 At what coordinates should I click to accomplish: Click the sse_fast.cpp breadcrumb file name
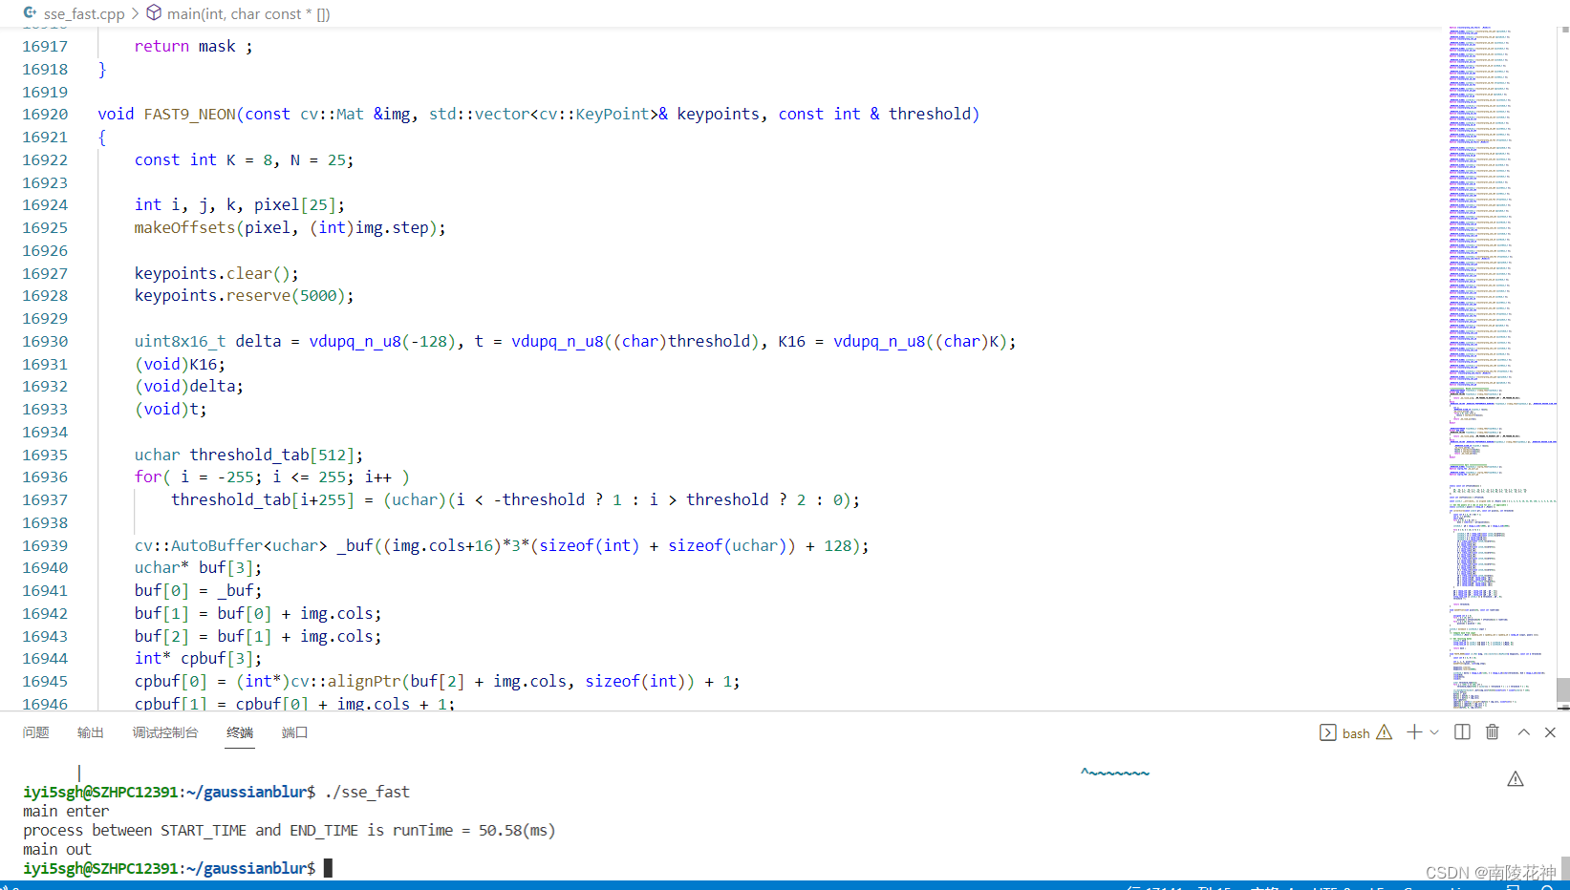pyautogui.click(x=84, y=13)
